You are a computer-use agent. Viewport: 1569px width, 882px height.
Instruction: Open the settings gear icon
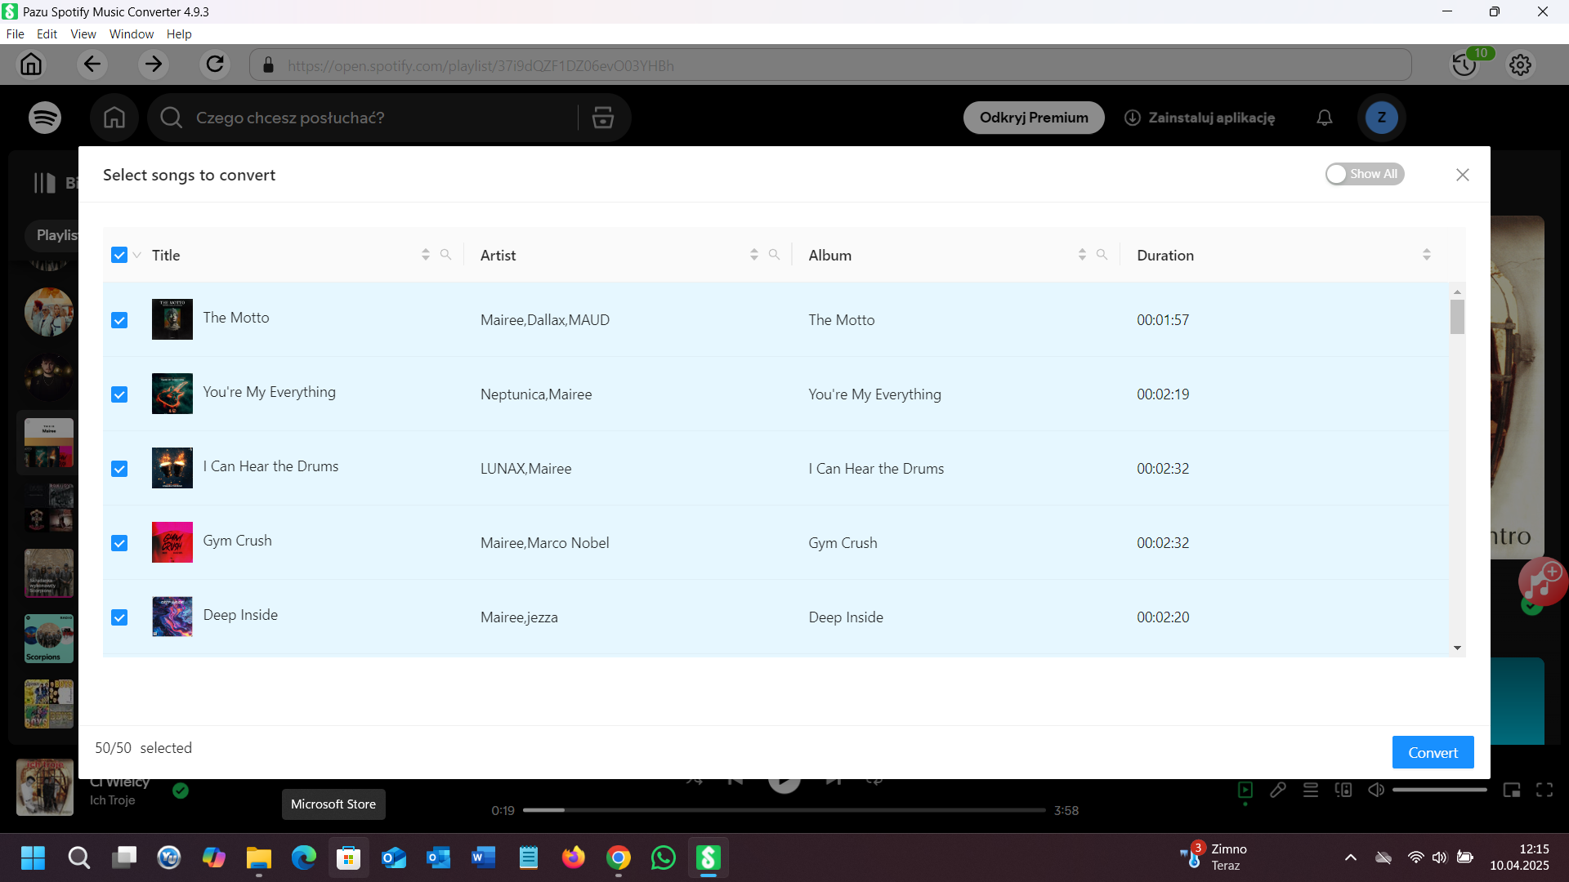point(1520,65)
